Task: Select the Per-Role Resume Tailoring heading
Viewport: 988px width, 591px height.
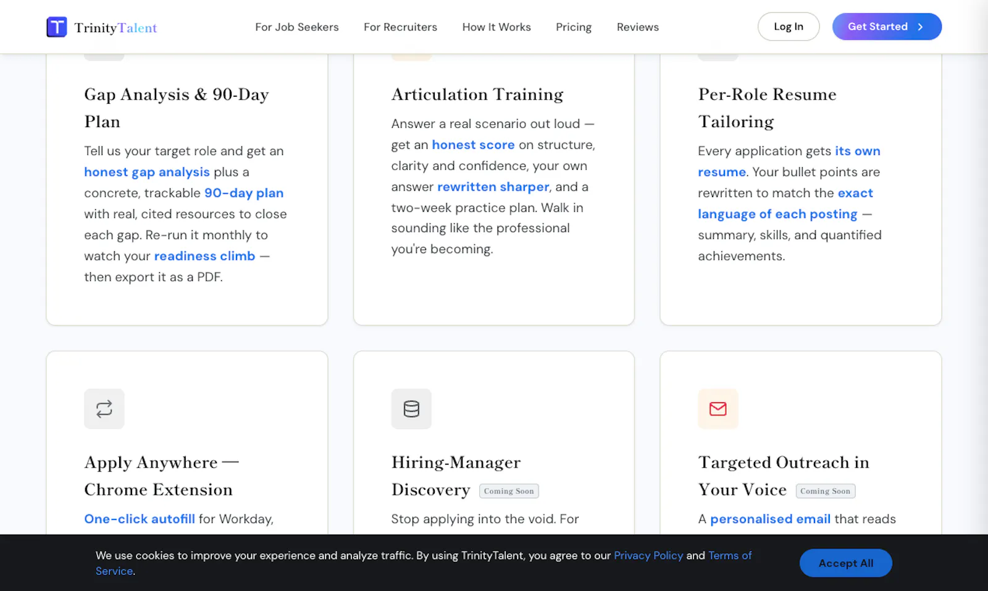Action: pos(768,108)
